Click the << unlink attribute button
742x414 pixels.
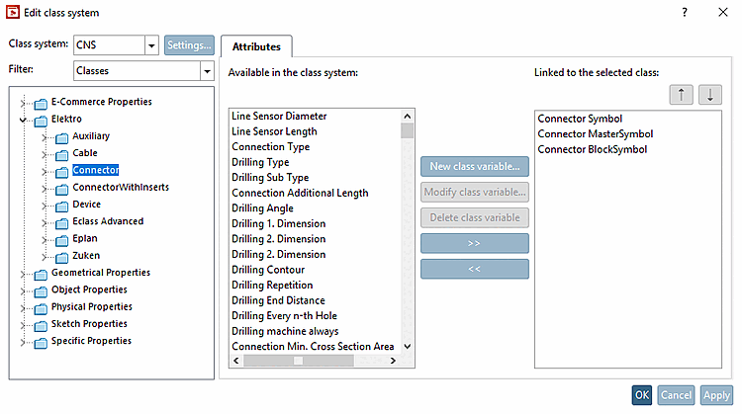click(x=474, y=269)
